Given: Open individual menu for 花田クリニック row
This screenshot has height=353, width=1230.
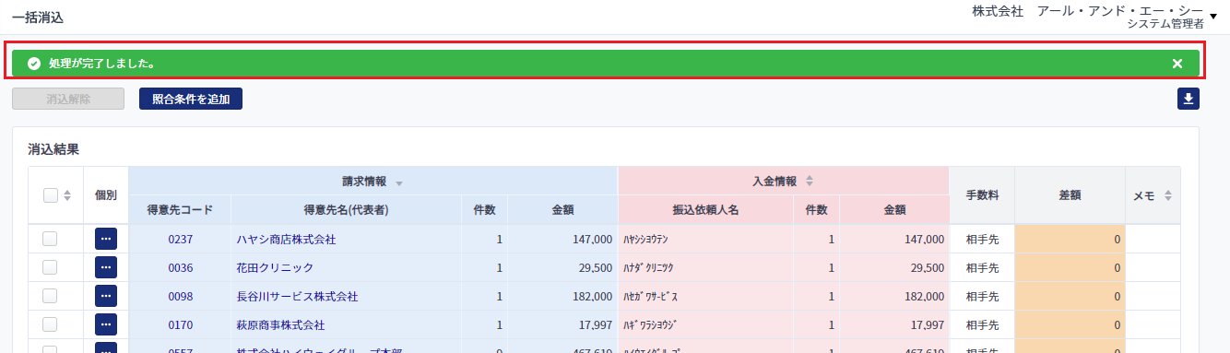Looking at the screenshot, I should 106,267.
